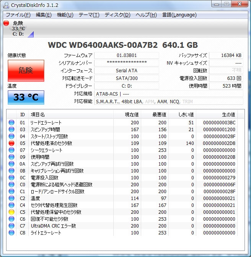The image size is (251, 257).
Task: Click the 項目名 column header
Action: pos(71,115)
